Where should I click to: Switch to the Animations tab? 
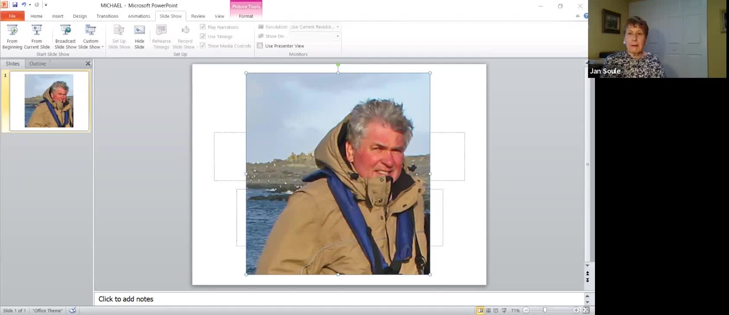[x=139, y=16]
